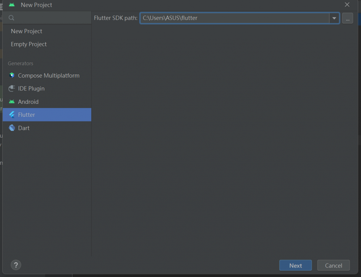Viewport: 361px width, 277px height.
Task: Select Android generator
Action: (47, 102)
